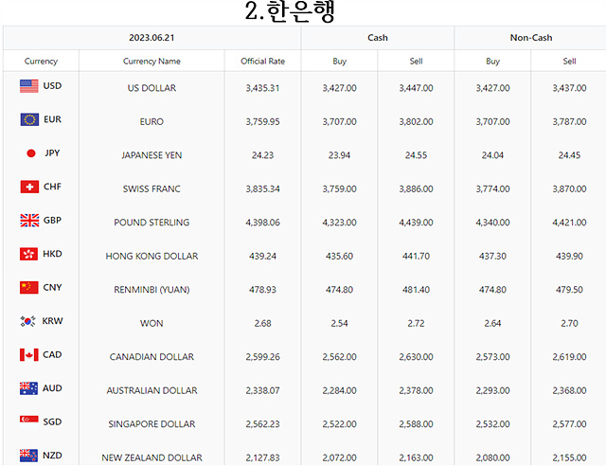Click the New Zealand flag icon
This screenshot has height=466, width=606.
click(x=28, y=456)
